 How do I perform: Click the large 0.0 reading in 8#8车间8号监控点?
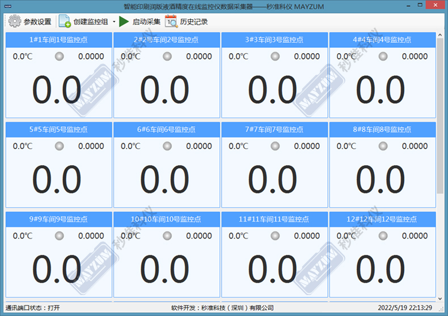(x=381, y=180)
